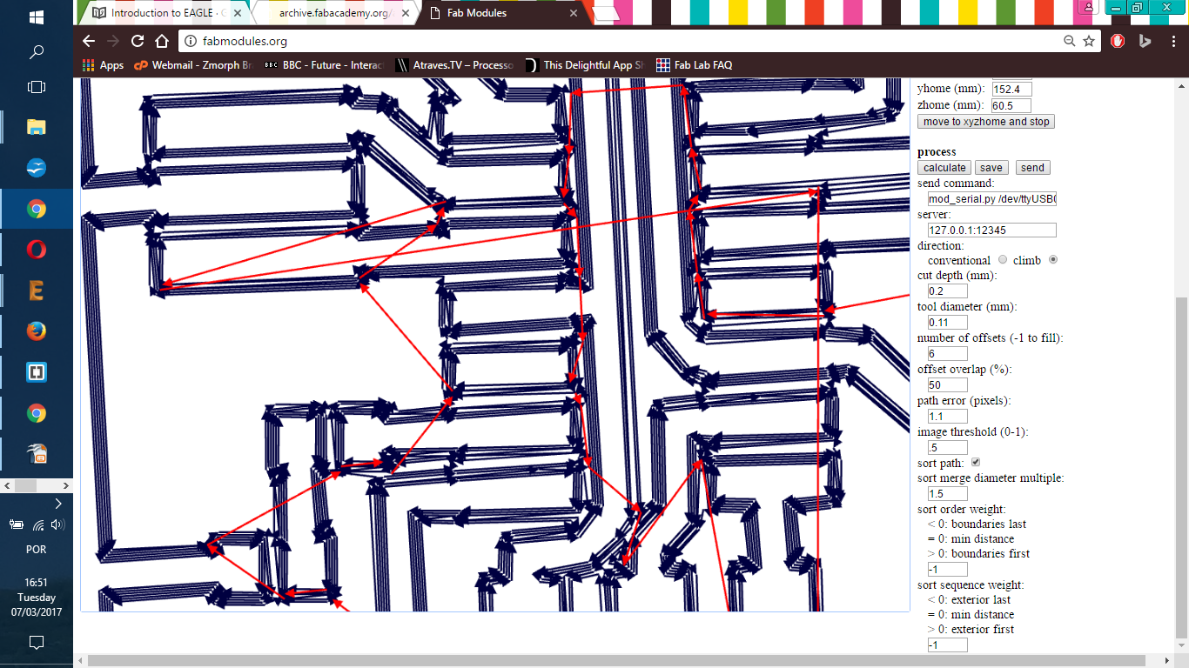
Task: Open the Windows Start menu
Action: click(x=37, y=17)
